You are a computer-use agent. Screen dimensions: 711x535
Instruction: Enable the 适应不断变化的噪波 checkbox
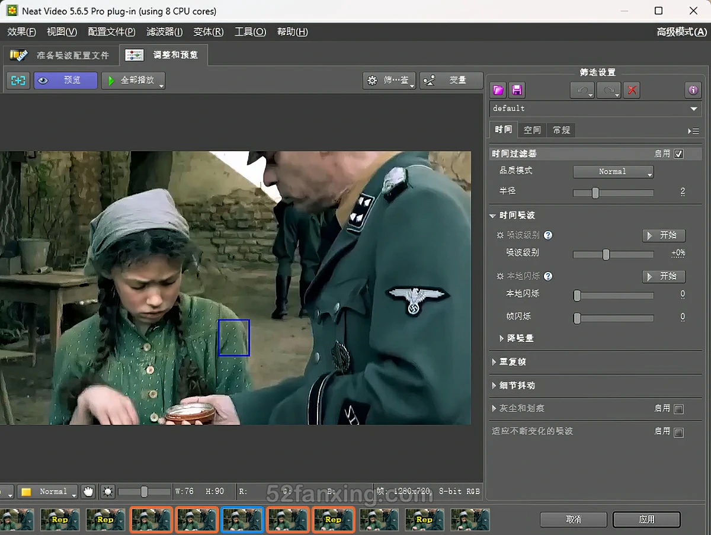[679, 432]
